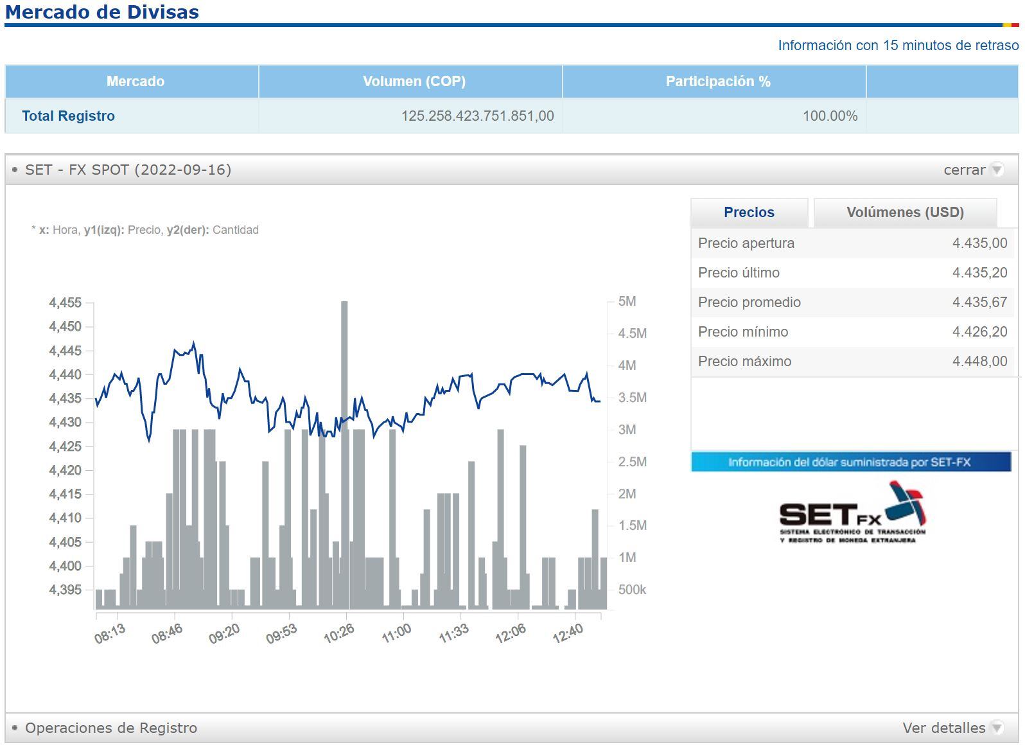Click the Precio promedio row

click(x=852, y=303)
